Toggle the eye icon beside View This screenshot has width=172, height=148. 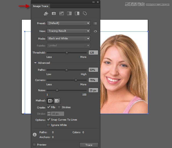(x=95, y=31)
